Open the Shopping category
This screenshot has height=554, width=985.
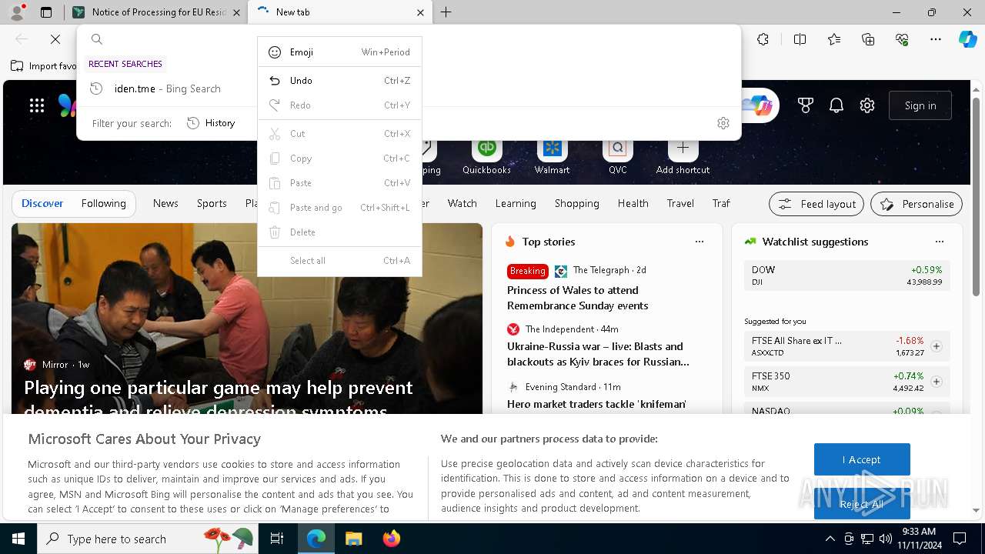(x=577, y=203)
